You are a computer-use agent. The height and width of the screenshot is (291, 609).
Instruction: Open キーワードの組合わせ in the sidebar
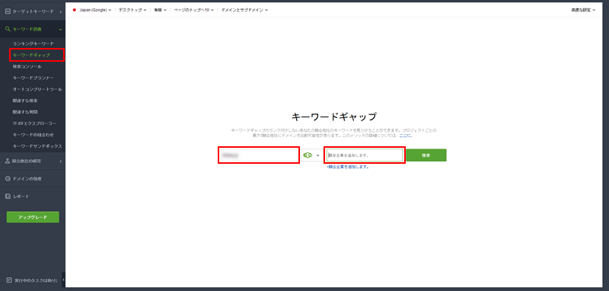(33, 135)
